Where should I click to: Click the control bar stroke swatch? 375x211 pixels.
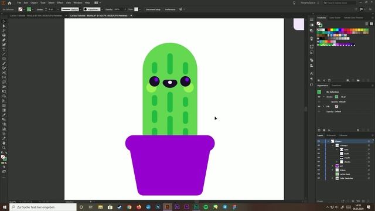pos(29,9)
